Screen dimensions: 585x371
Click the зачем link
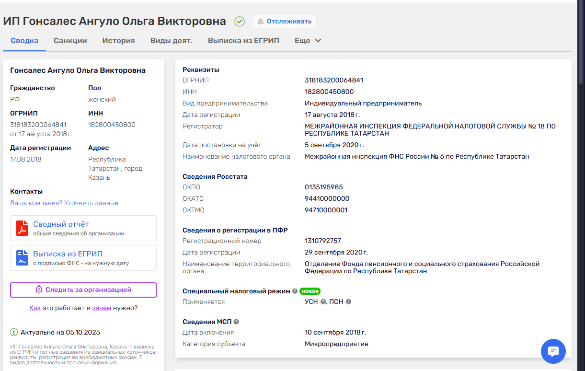[x=102, y=308]
